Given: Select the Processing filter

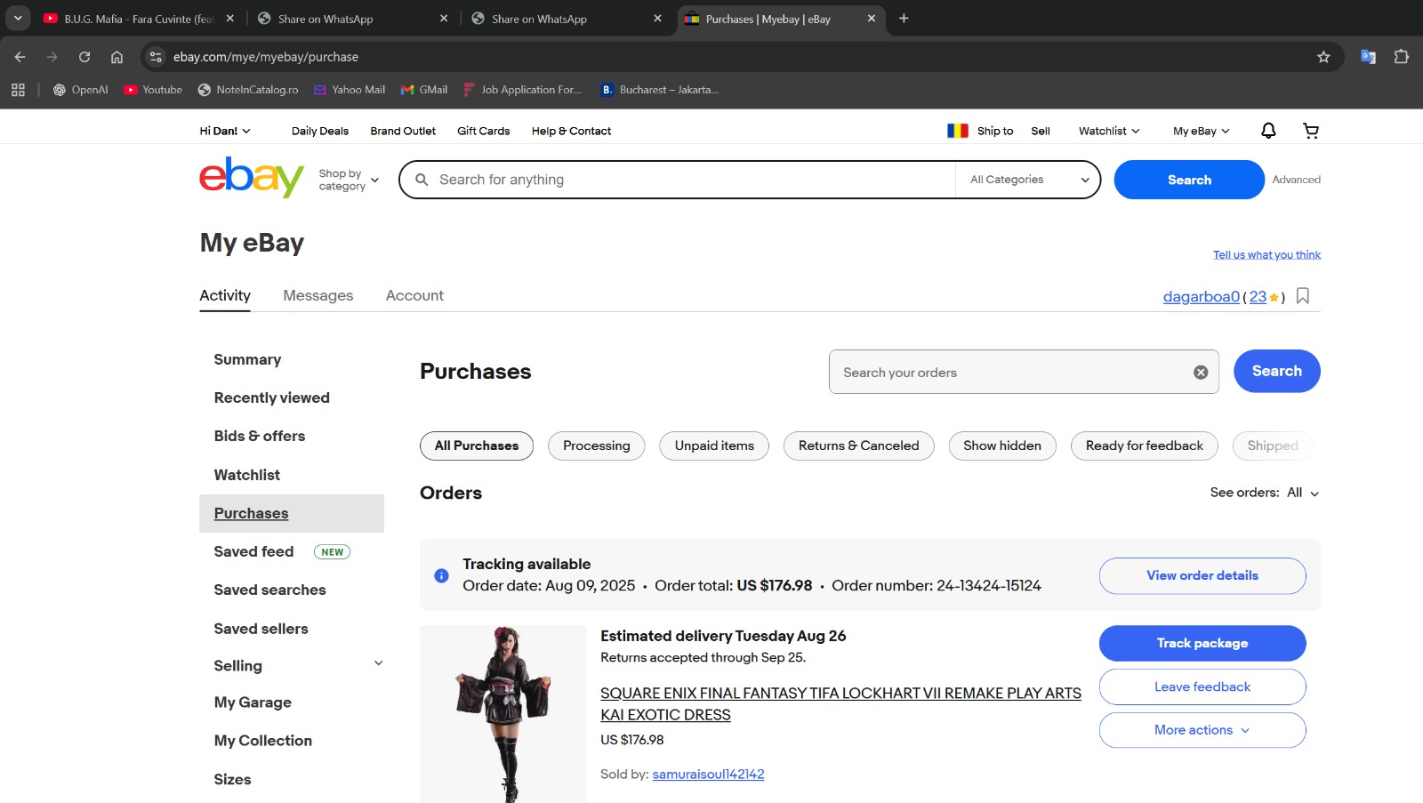Looking at the screenshot, I should tap(597, 446).
